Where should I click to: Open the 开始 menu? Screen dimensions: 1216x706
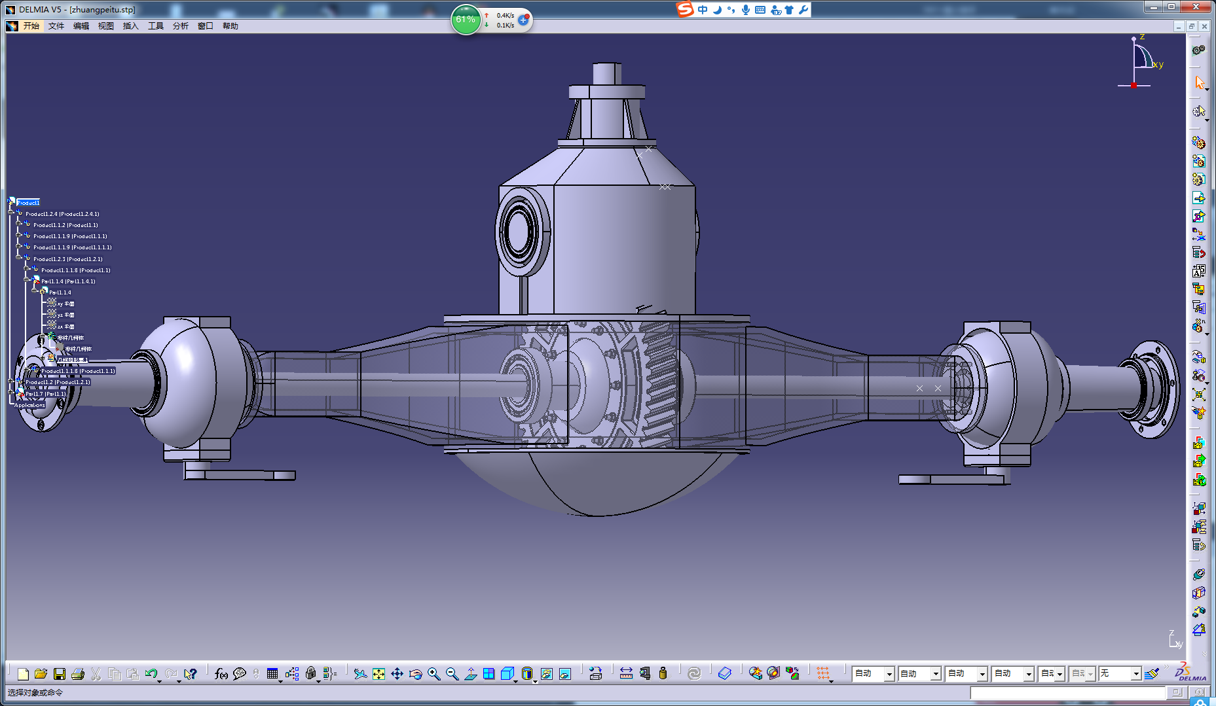(31, 26)
